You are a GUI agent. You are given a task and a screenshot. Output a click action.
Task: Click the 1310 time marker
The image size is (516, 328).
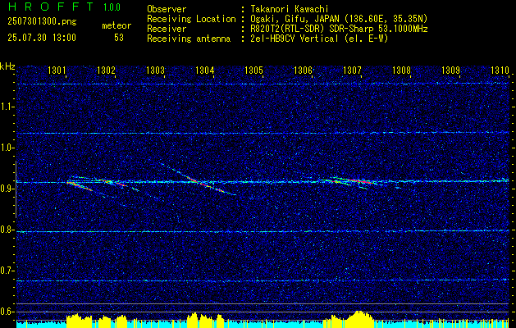pos(500,70)
